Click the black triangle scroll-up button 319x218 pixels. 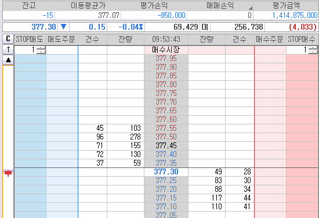point(8,60)
